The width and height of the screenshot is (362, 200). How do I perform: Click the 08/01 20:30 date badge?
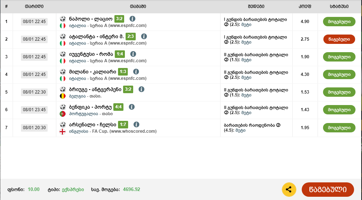34,127
